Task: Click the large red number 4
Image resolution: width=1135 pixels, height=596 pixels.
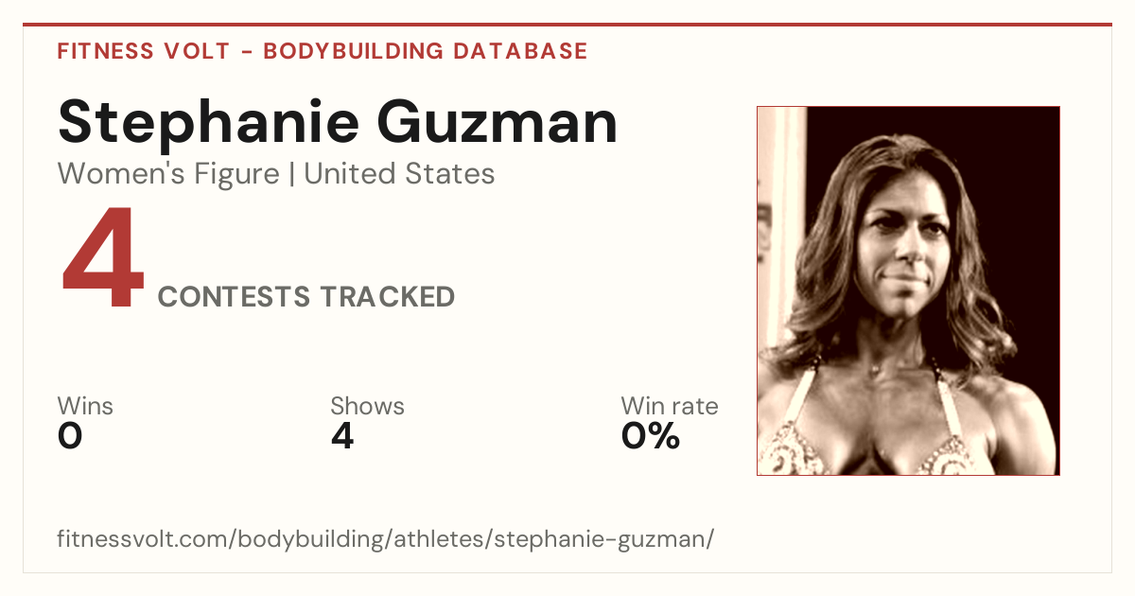Action: pyautogui.click(x=102, y=259)
